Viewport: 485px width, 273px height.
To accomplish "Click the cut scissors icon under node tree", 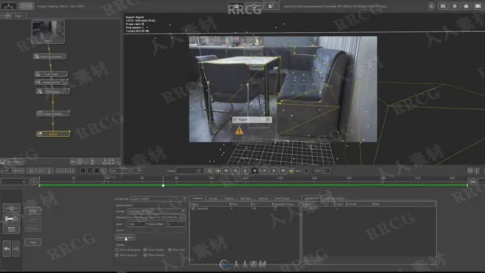I will (73, 161).
